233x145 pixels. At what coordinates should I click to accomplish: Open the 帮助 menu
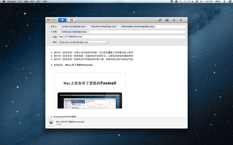pos(45,2)
